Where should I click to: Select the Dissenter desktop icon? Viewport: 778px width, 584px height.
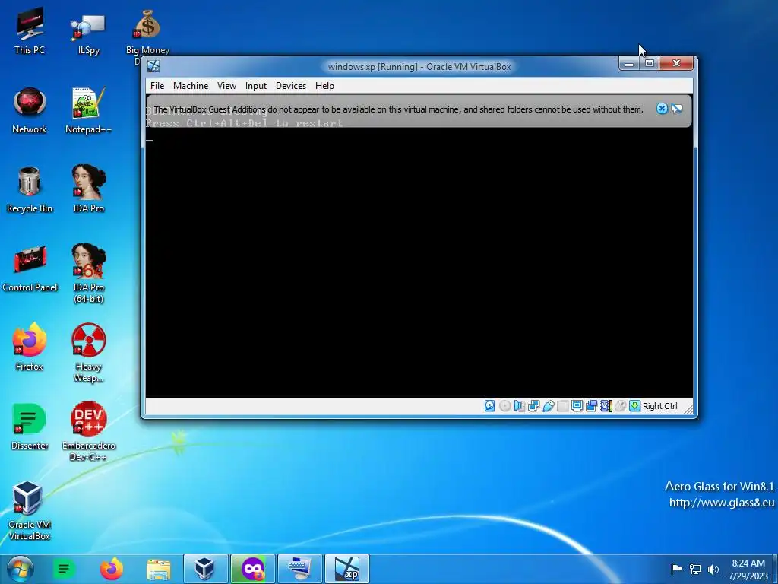coord(30,426)
